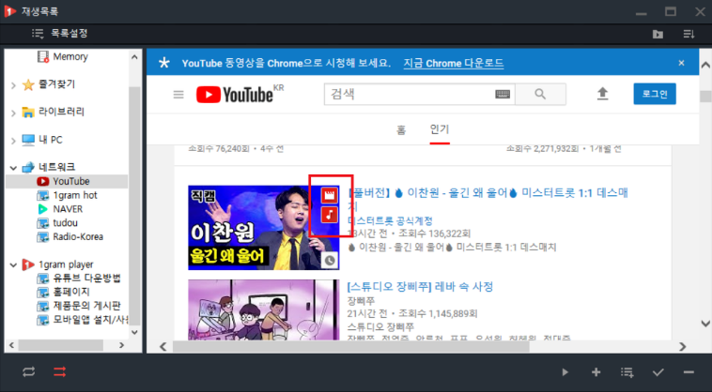This screenshot has width=712, height=392.
Task: Open the 이찬원 video thumbnail
Action: [x=264, y=228]
